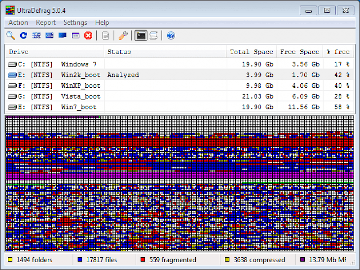Click the 17 % free value
Image resolution: width=360 pixels, height=270 pixels.
point(342,64)
